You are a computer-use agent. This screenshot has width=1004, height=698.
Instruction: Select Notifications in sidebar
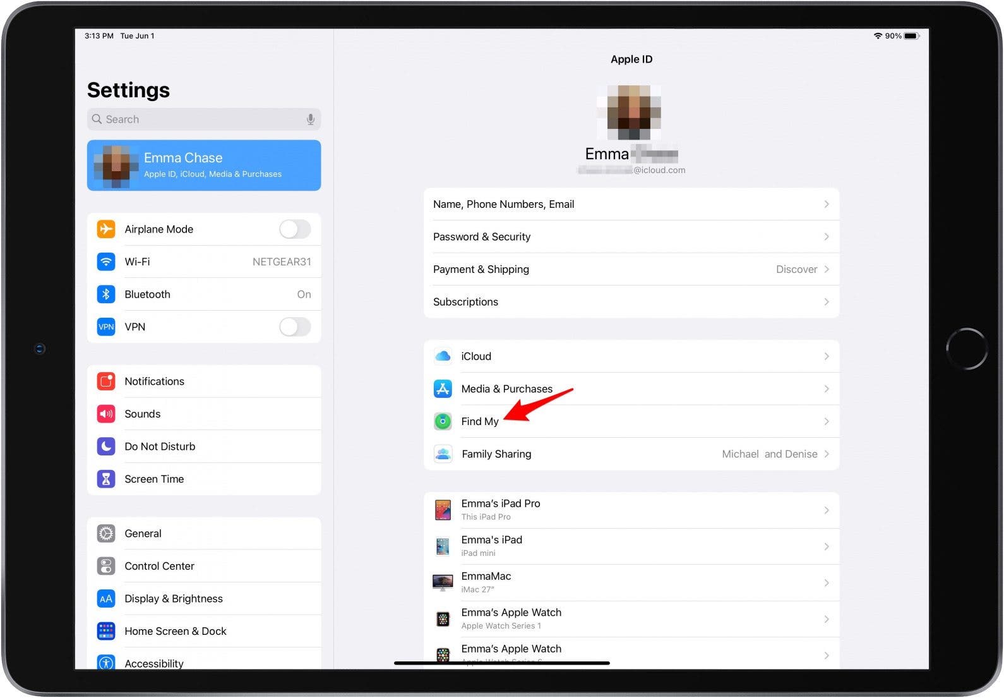pos(204,382)
